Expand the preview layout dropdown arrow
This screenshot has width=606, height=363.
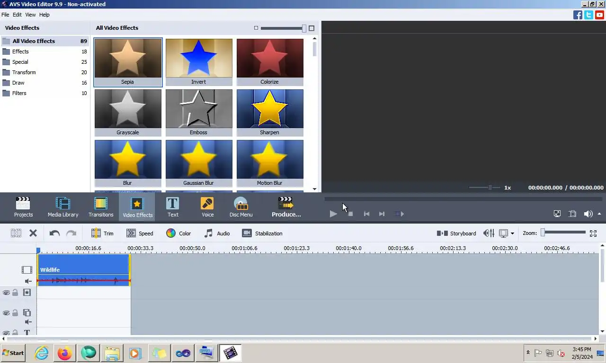pos(512,233)
